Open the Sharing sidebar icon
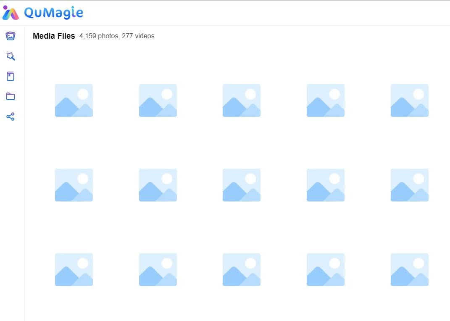The image size is (450, 321). pyautogui.click(x=11, y=117)
